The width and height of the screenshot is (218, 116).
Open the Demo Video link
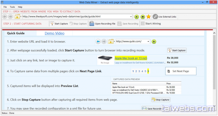(x=54, y=33)
